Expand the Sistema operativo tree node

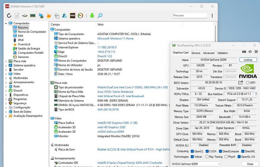[x=6, y=65]
